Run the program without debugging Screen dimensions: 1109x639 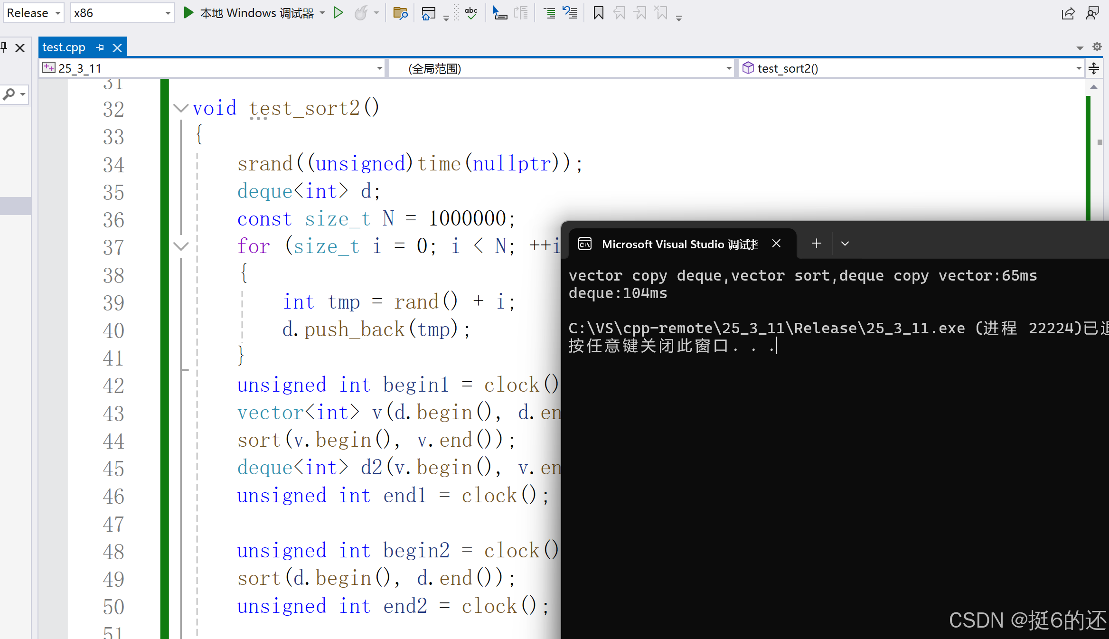tap(338, 13)
